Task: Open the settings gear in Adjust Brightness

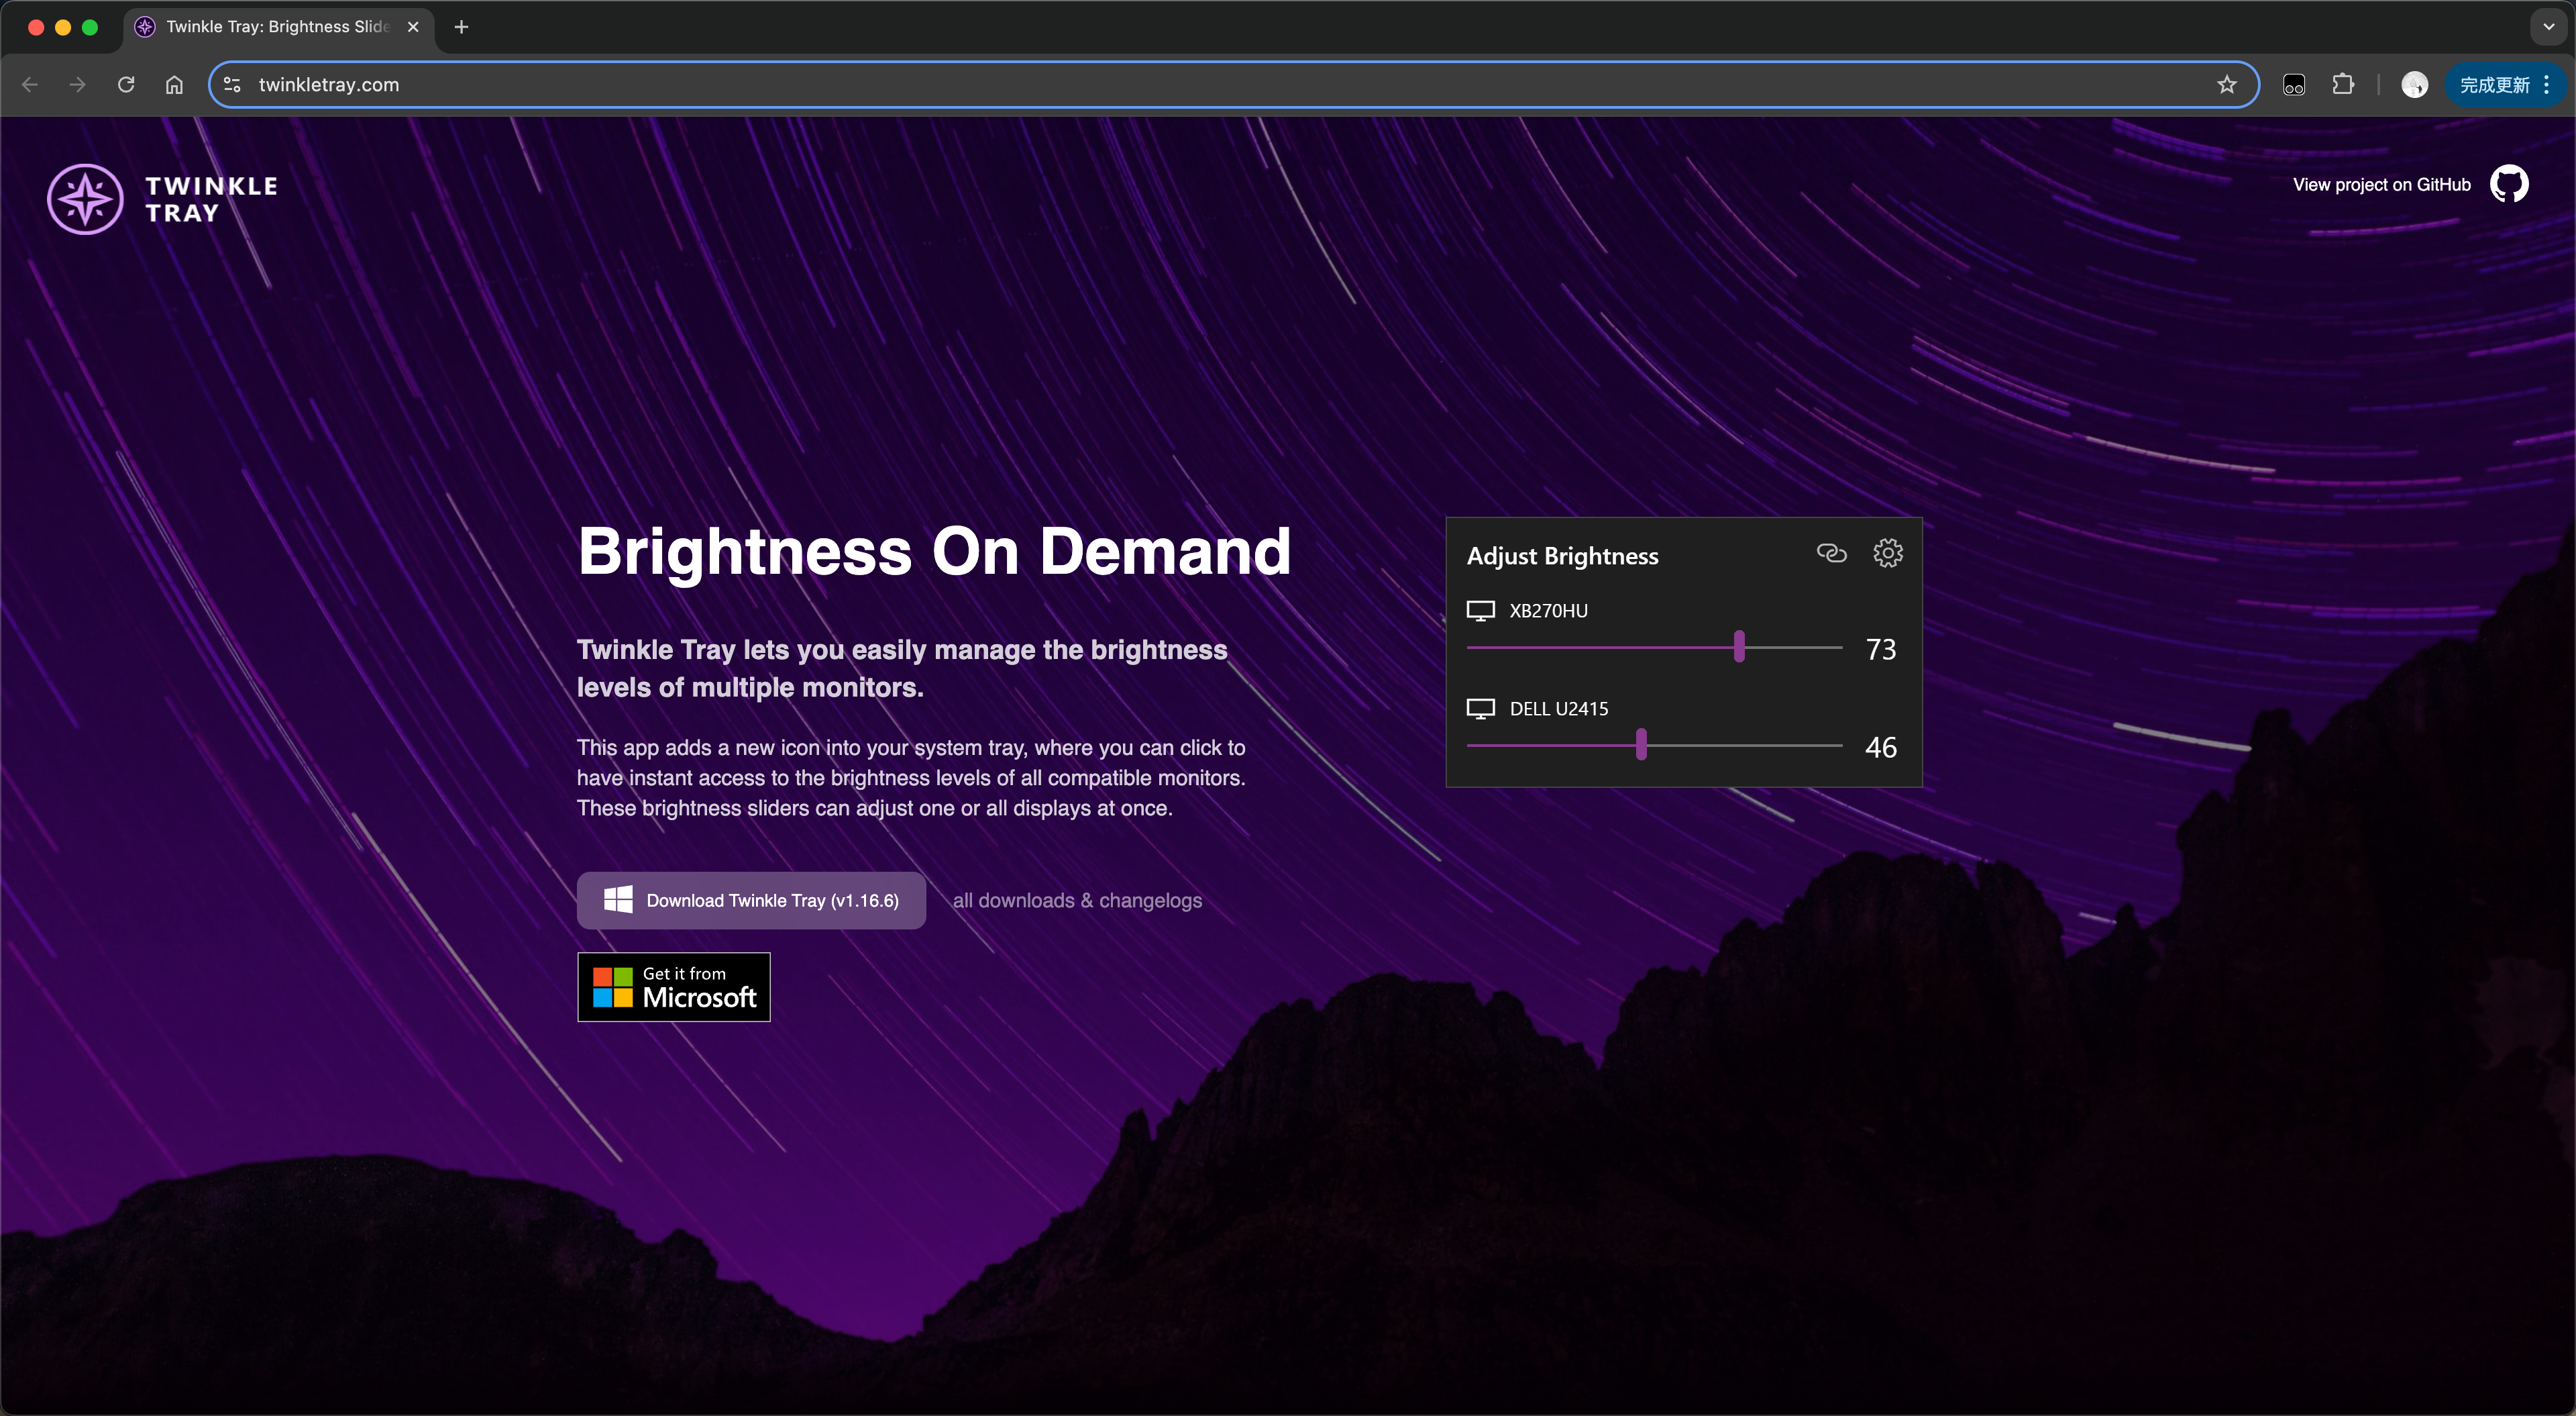Action: pyautogui.click(x=1887, y=554)
